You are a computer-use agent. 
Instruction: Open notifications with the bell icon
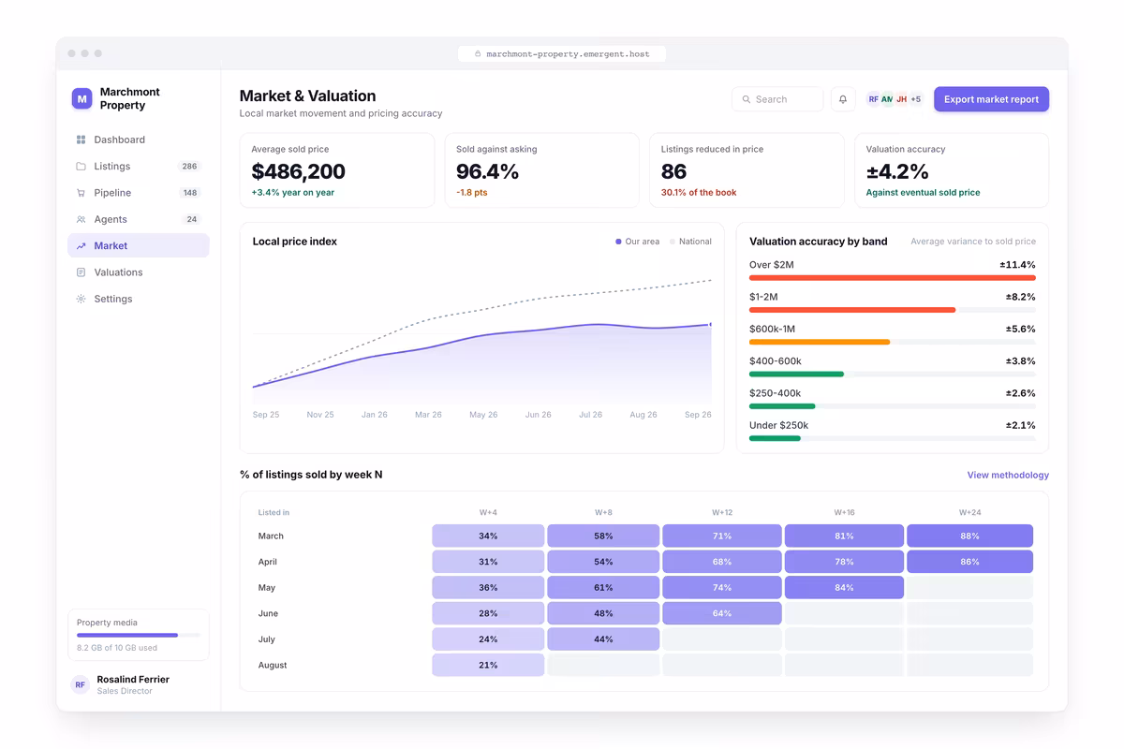pos(843,99)
